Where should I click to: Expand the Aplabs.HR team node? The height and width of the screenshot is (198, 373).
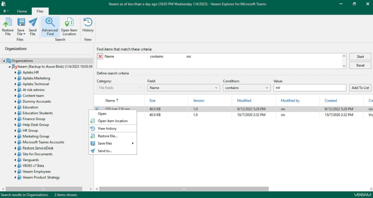pyautogui.click(x=16, y=72)
